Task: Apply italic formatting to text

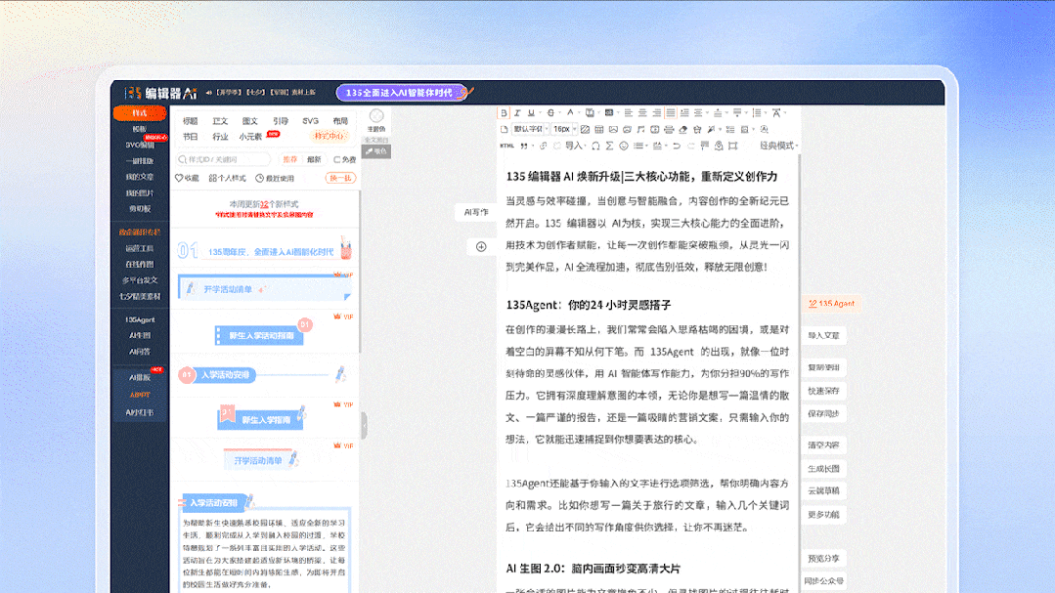Action: pyautogui.click(x=516, y=111)
